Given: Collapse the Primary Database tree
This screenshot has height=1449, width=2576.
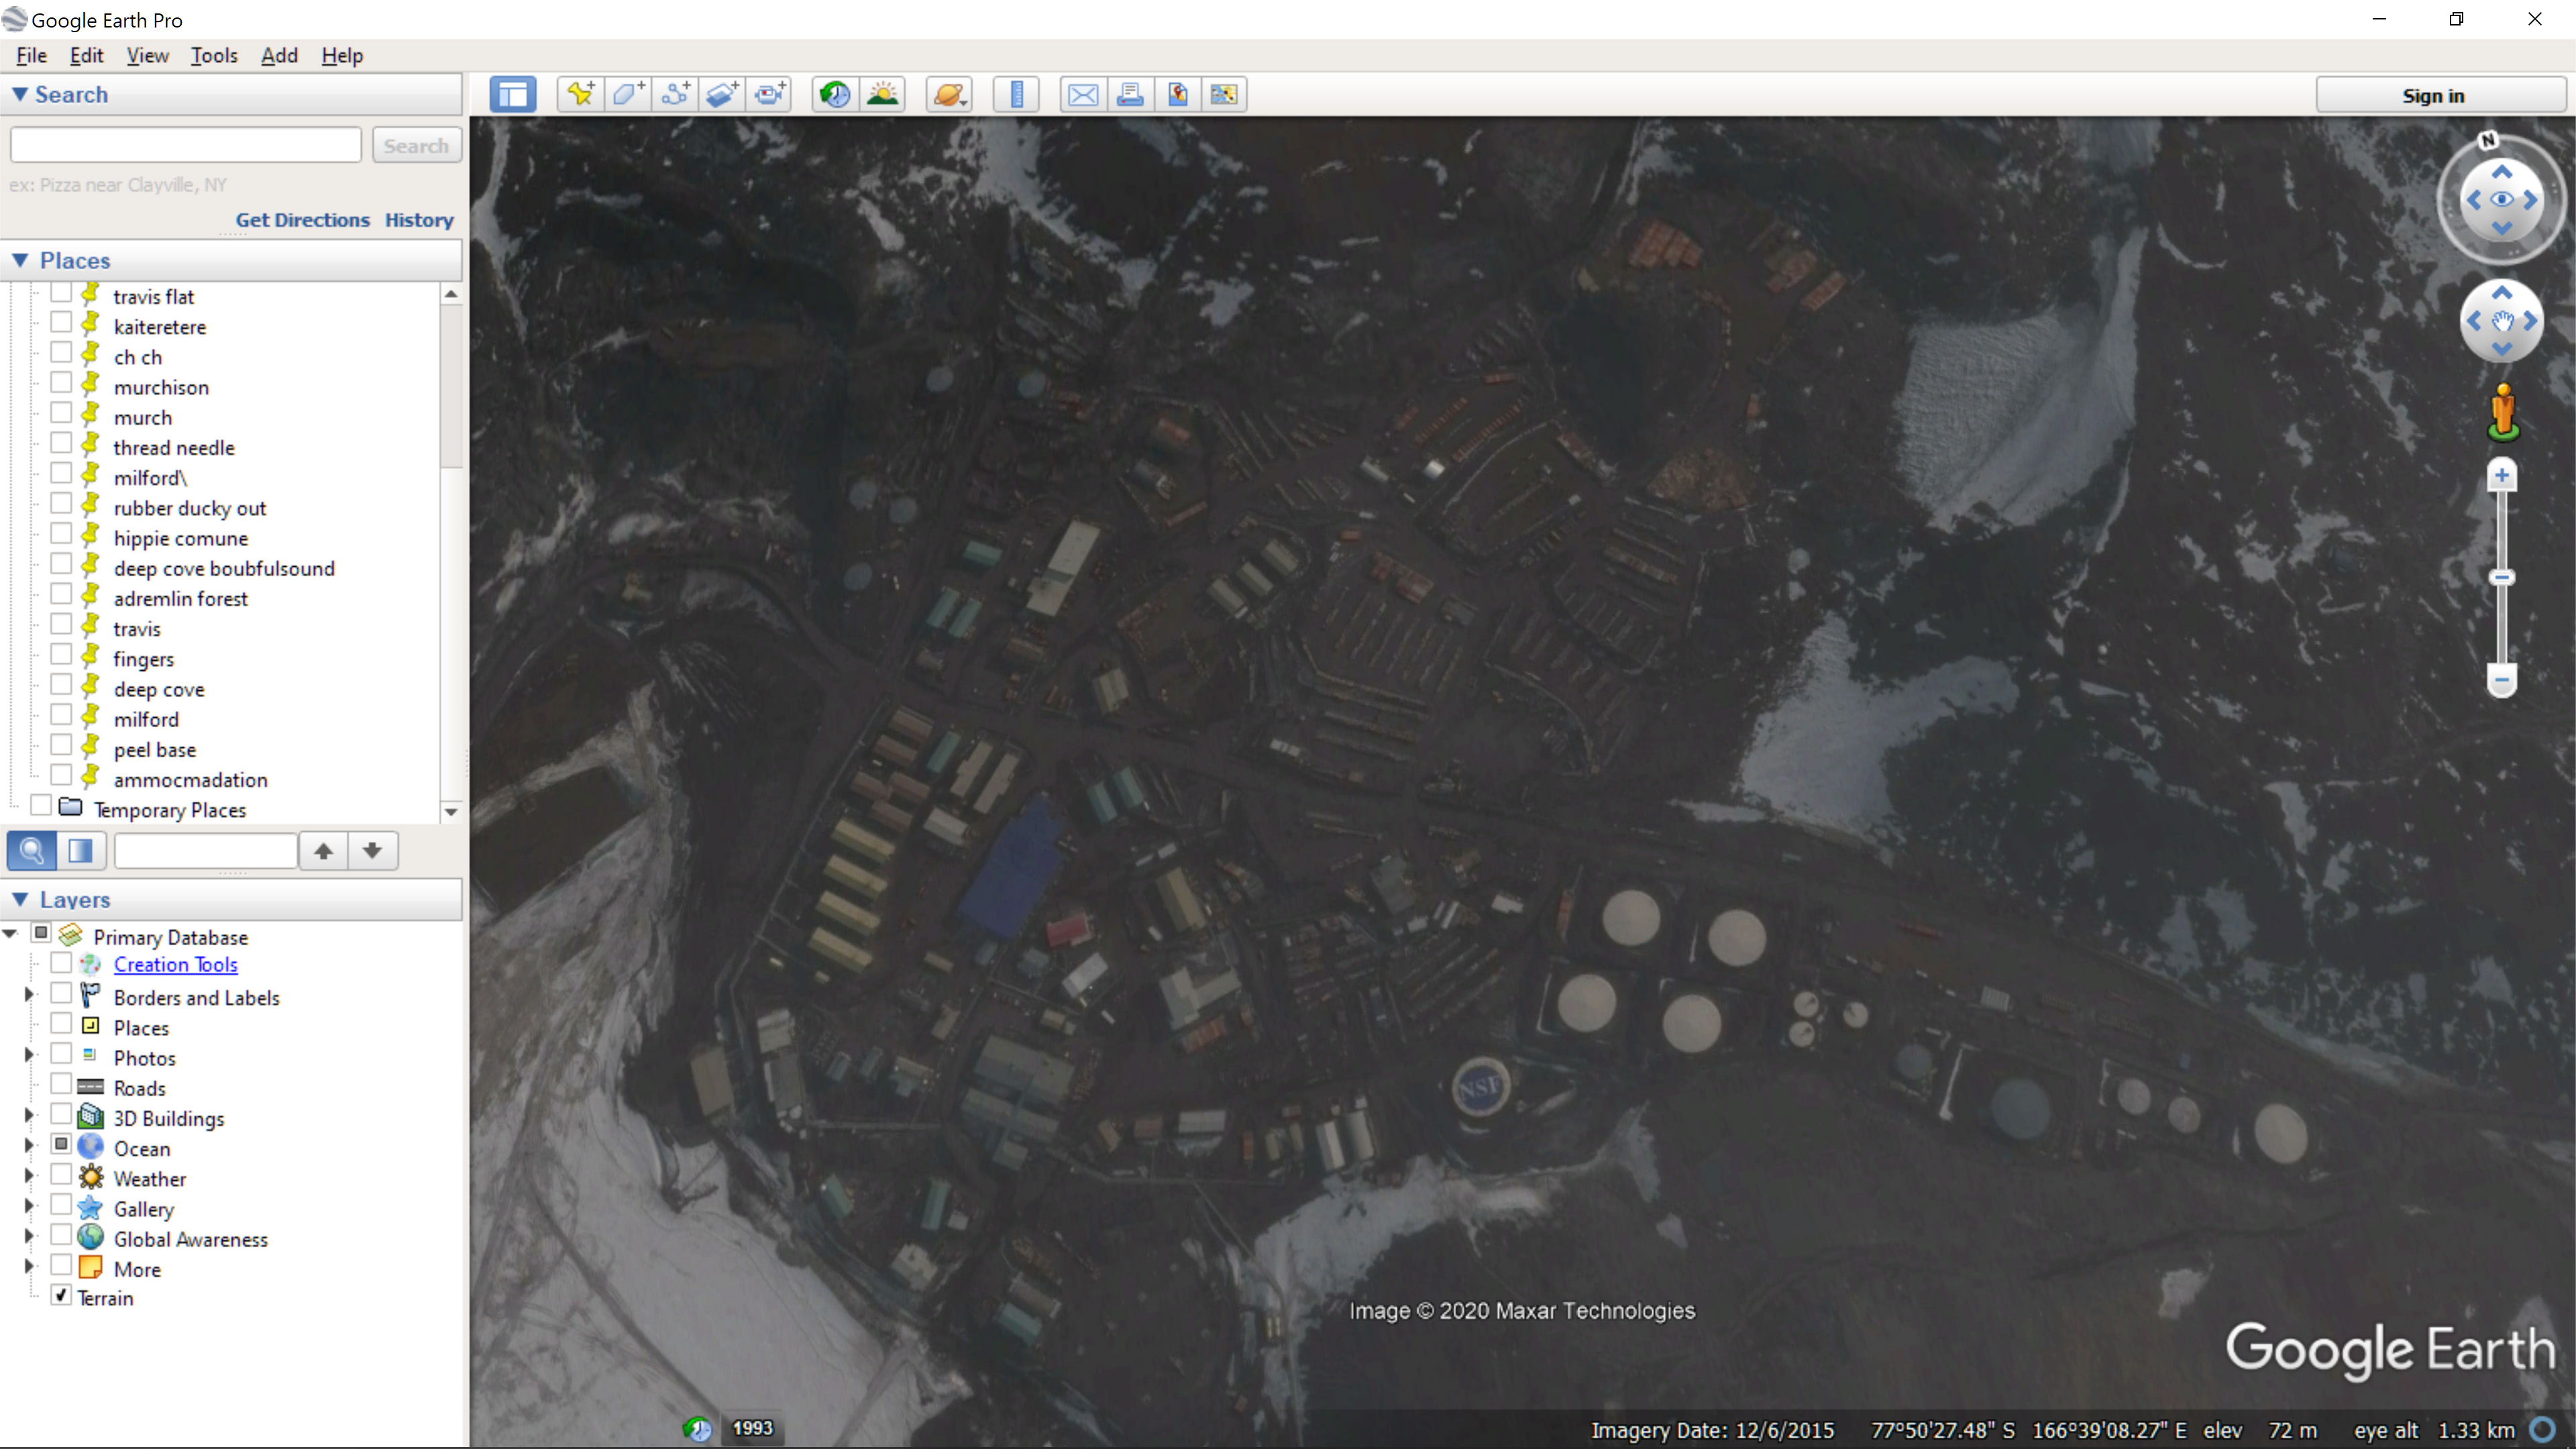Looking at the screenshot, I should point(10,934).
